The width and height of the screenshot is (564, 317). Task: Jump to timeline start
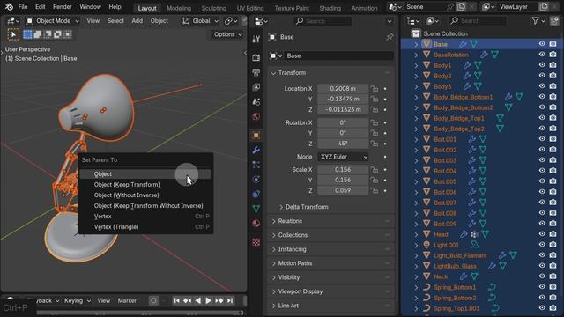(176, 300)
